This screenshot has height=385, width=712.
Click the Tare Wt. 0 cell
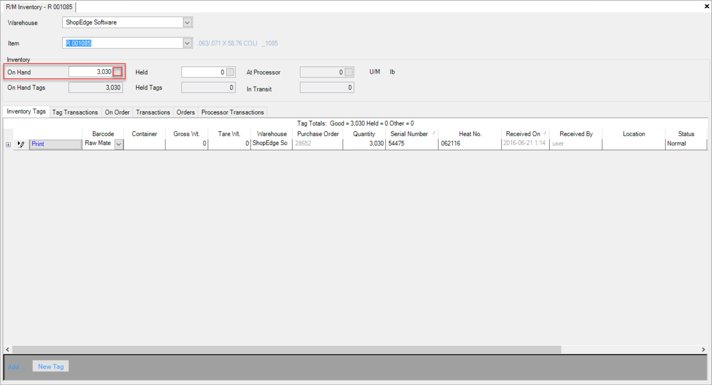229,144
